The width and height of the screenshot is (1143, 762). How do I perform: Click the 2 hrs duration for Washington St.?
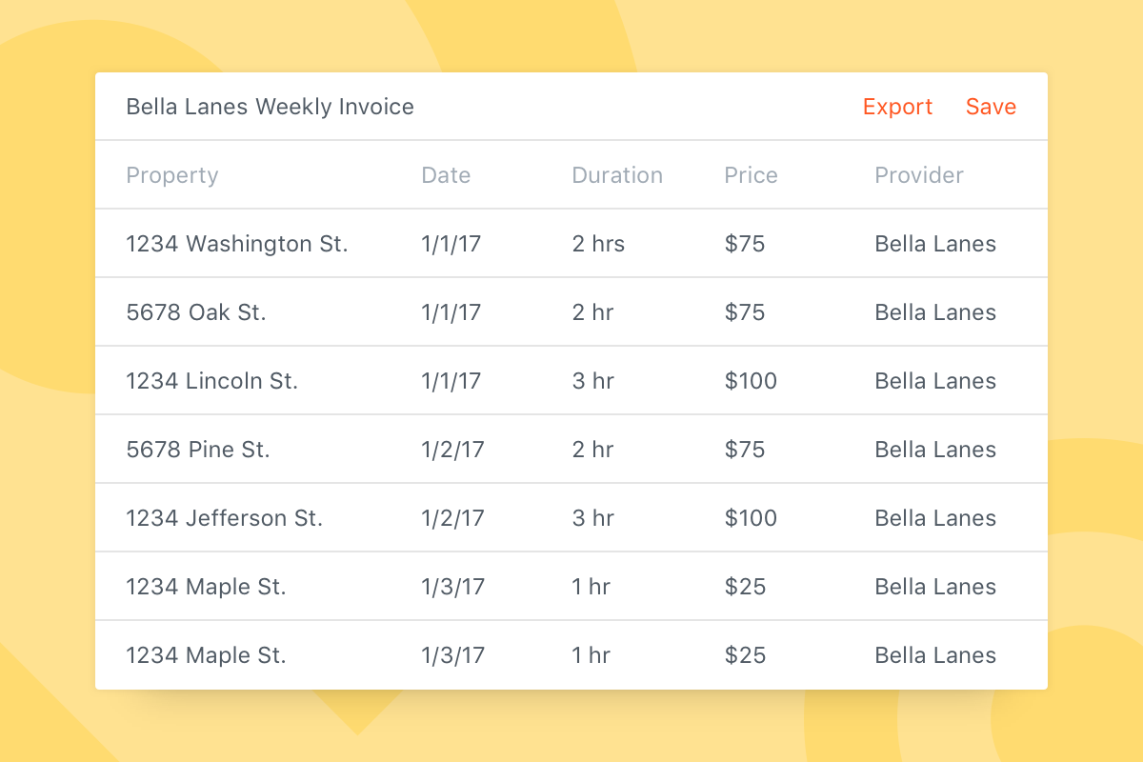597,243
